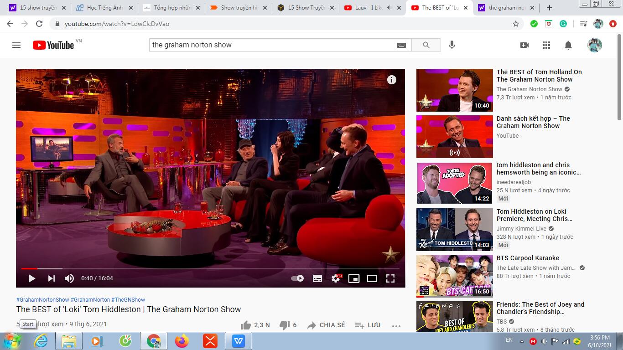623x350 pixels.
Task: Toggle the autoplay switch in player
Action: 297,278
